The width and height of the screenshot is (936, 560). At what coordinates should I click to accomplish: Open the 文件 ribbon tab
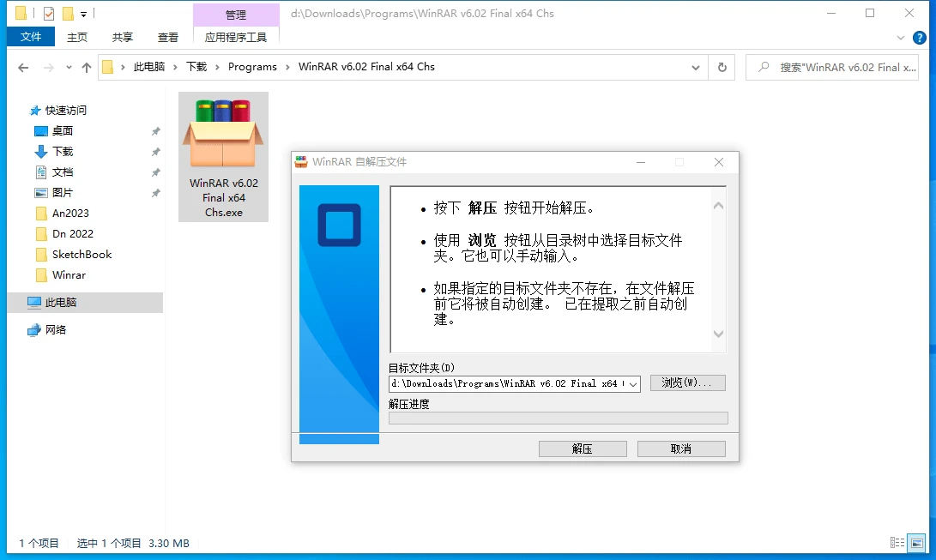[x=30, y=37]
